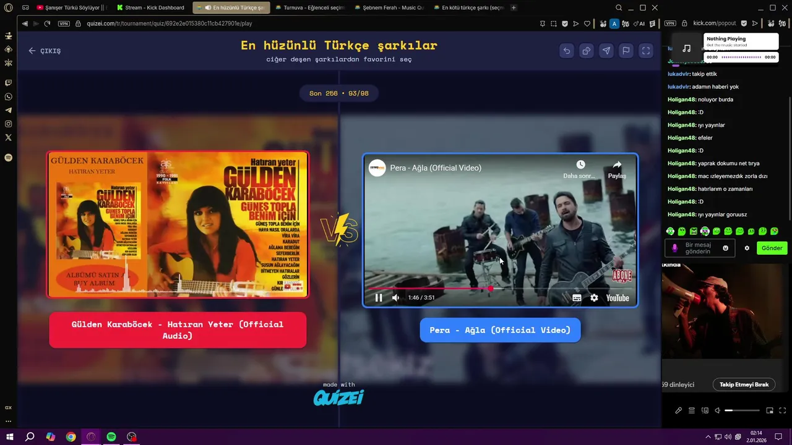Click ÇIKIŞ to exit the tournament
Viewport: 792px width, 445px height.
(45, 51)
